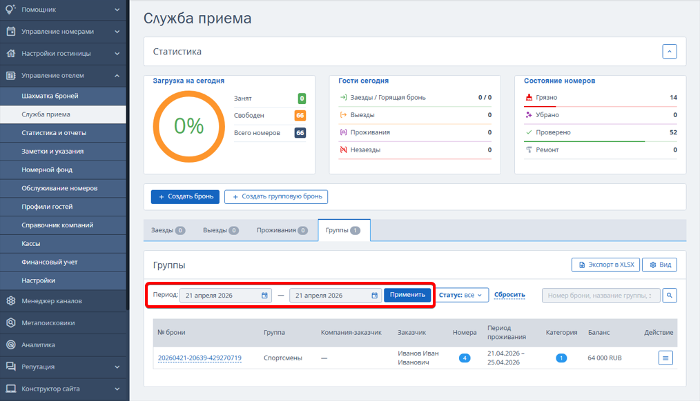The image size is (700, 401).
Task: Expand the Репутация sidebar section
Action: coord(63,367)
